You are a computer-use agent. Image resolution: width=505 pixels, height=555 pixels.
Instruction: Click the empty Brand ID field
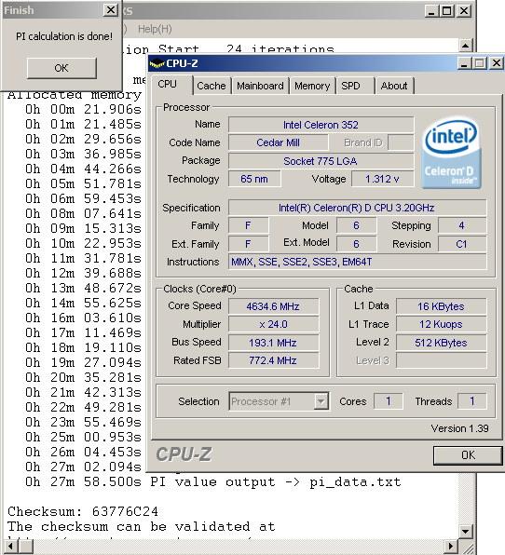pos(401,142)
